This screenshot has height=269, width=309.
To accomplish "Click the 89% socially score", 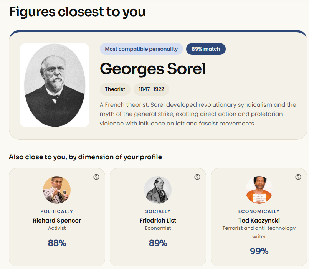I will tap(158, 243).
